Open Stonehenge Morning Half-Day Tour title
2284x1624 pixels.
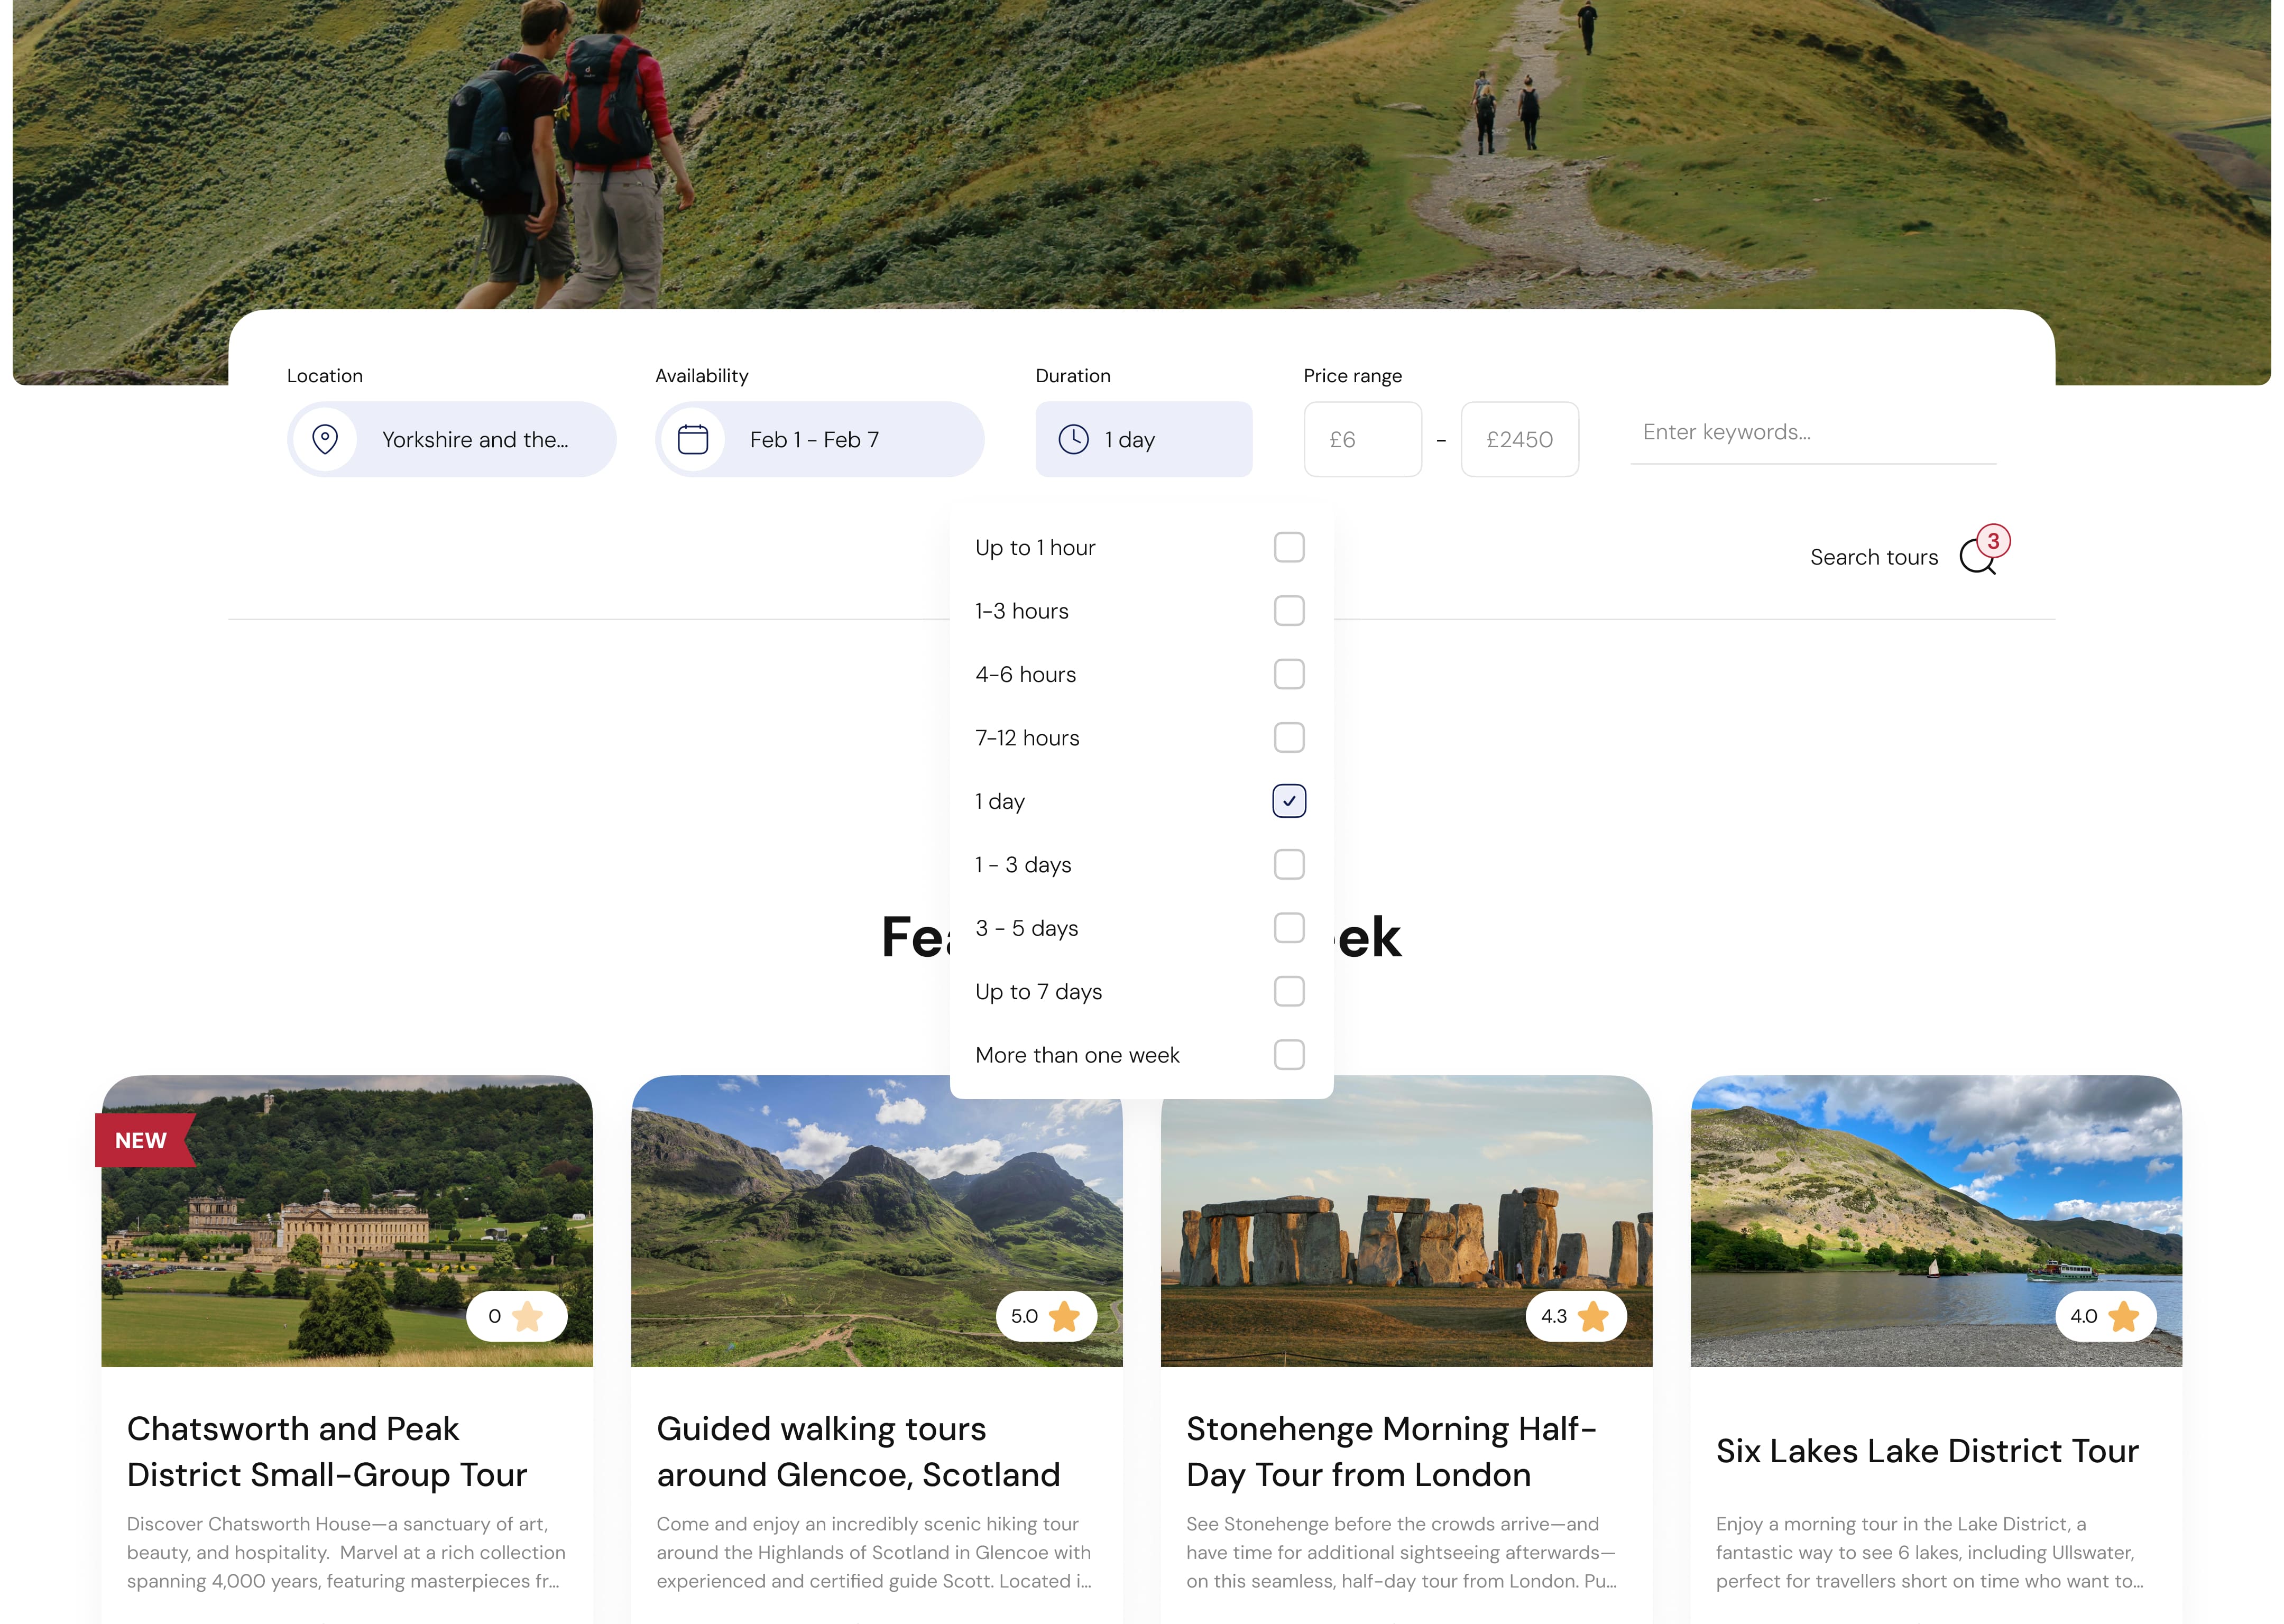point(1391,1451)
